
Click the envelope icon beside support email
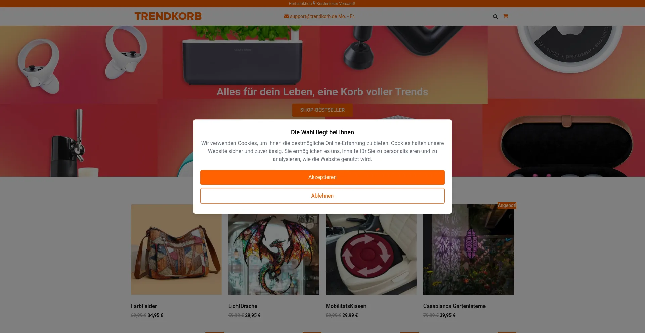click(x=286, y=16)
